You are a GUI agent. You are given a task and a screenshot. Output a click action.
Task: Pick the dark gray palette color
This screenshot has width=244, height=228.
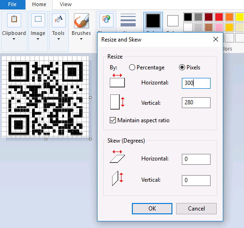click(198, 17)
